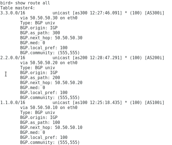This screenshot has height=145, width=172.
Task: Click the 'Table master4:' header line
Action: [x=17, y=8]
